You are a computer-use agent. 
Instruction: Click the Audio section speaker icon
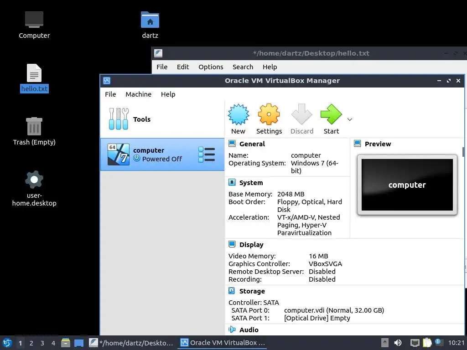(x=232, y=329)
